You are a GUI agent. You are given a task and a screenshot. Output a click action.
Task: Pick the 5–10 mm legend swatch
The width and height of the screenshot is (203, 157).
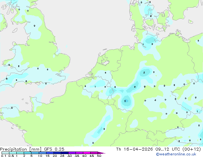(x=35, y=153)
